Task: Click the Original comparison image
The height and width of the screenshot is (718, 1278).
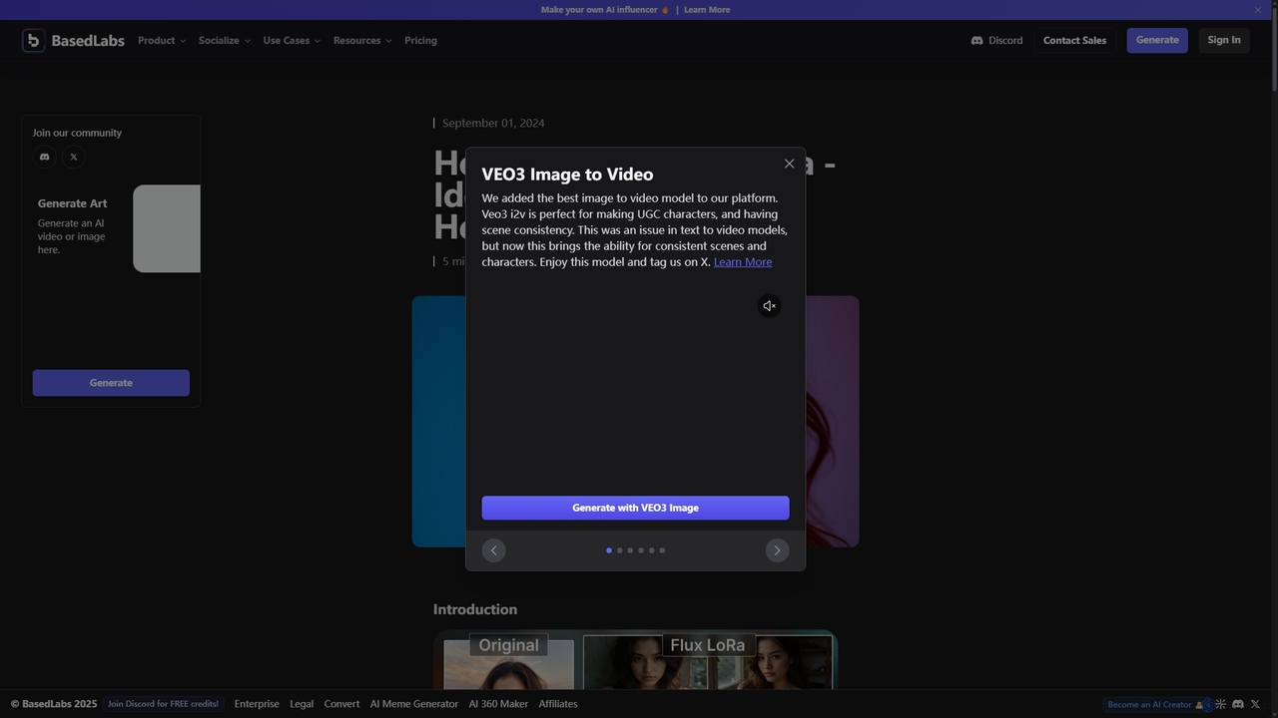Action: click(508, 663)
